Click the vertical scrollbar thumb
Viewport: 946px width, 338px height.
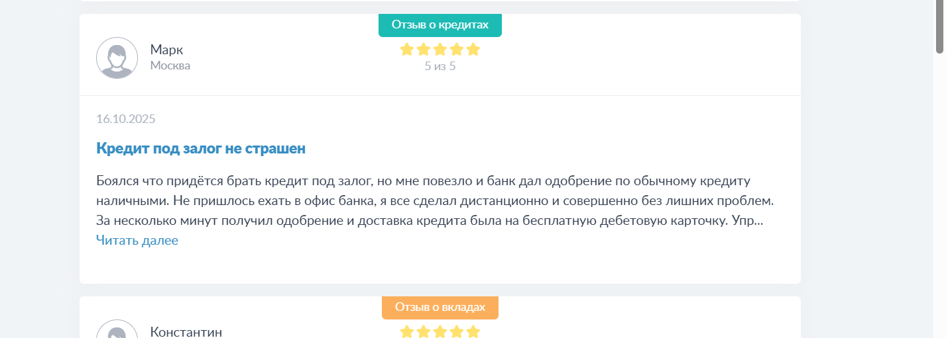click(x=939, y=26)
